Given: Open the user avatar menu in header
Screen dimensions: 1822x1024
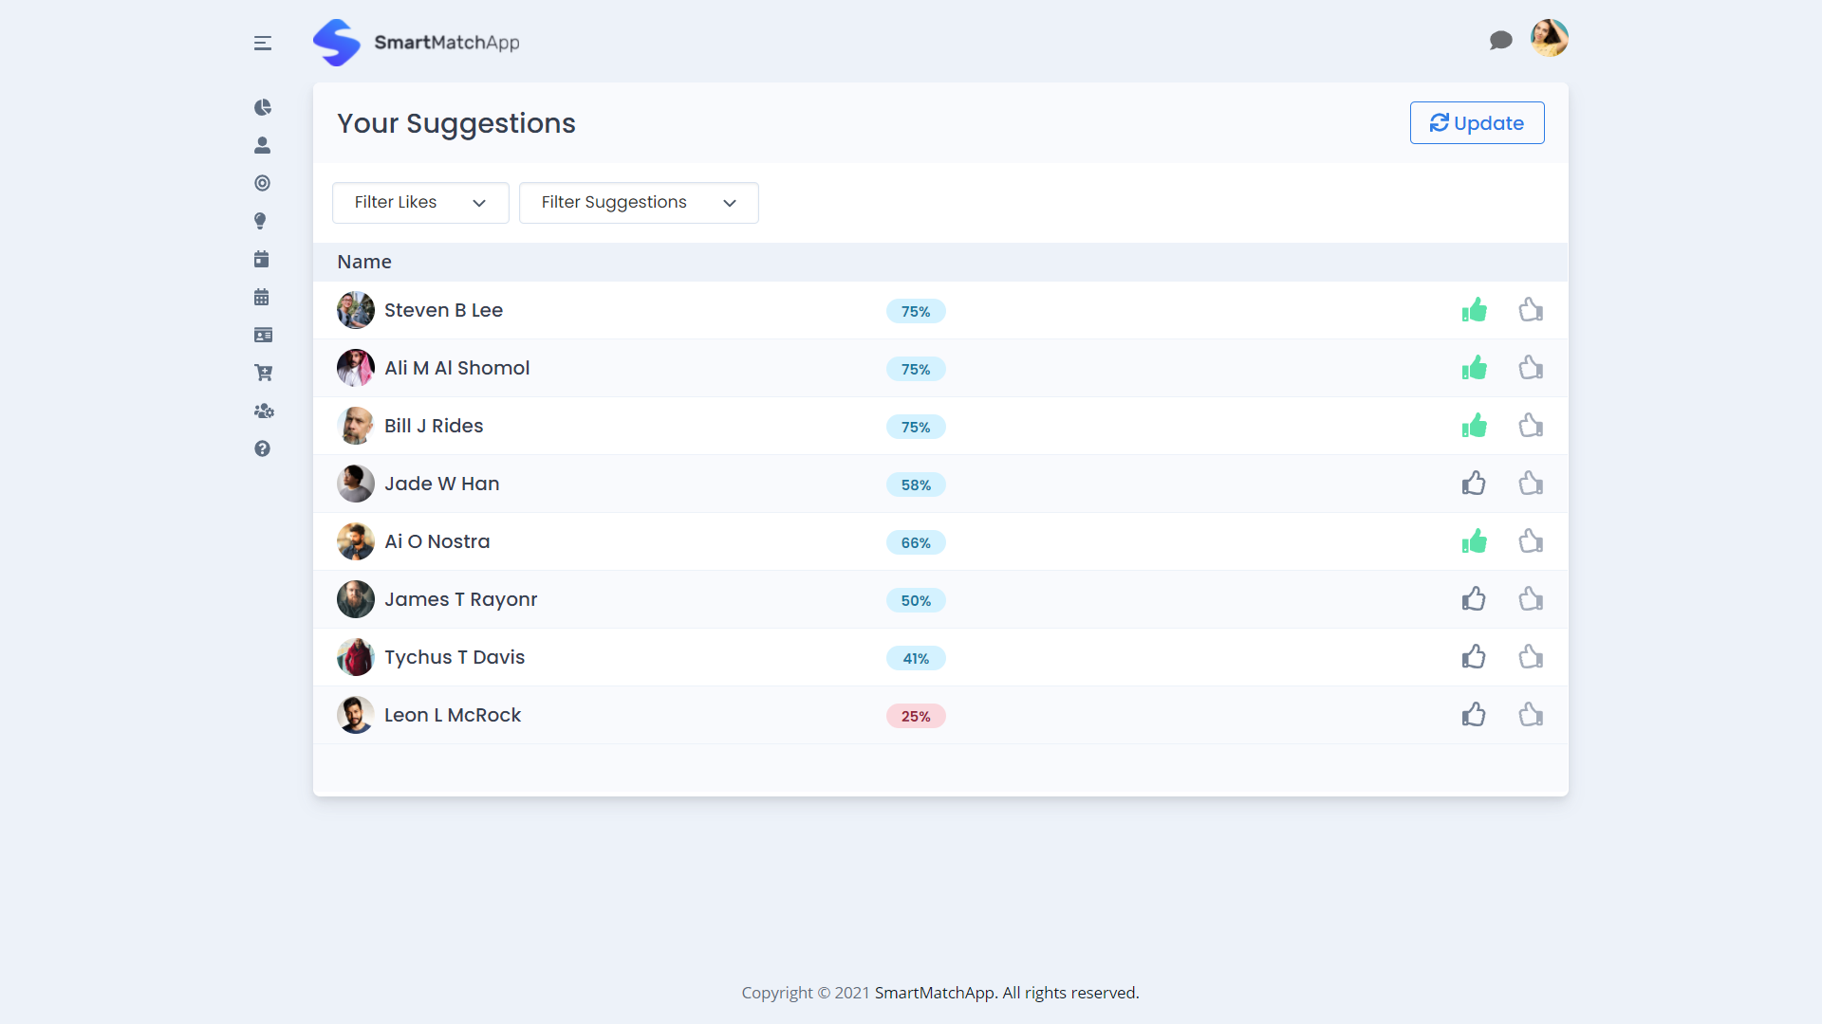Looking at the screenshot, I should click(x=1549, y=39).
